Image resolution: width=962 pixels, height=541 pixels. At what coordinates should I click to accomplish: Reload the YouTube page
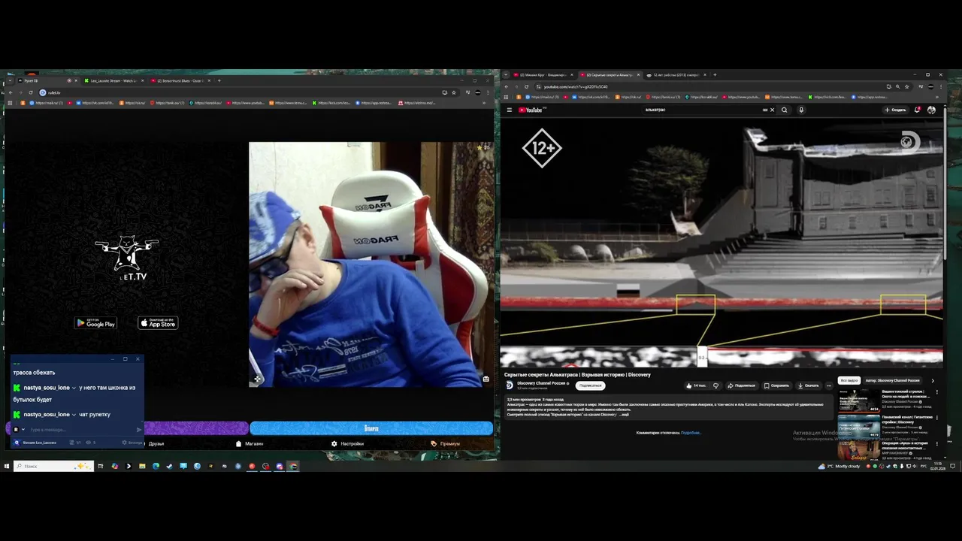(x=526, y=86)
